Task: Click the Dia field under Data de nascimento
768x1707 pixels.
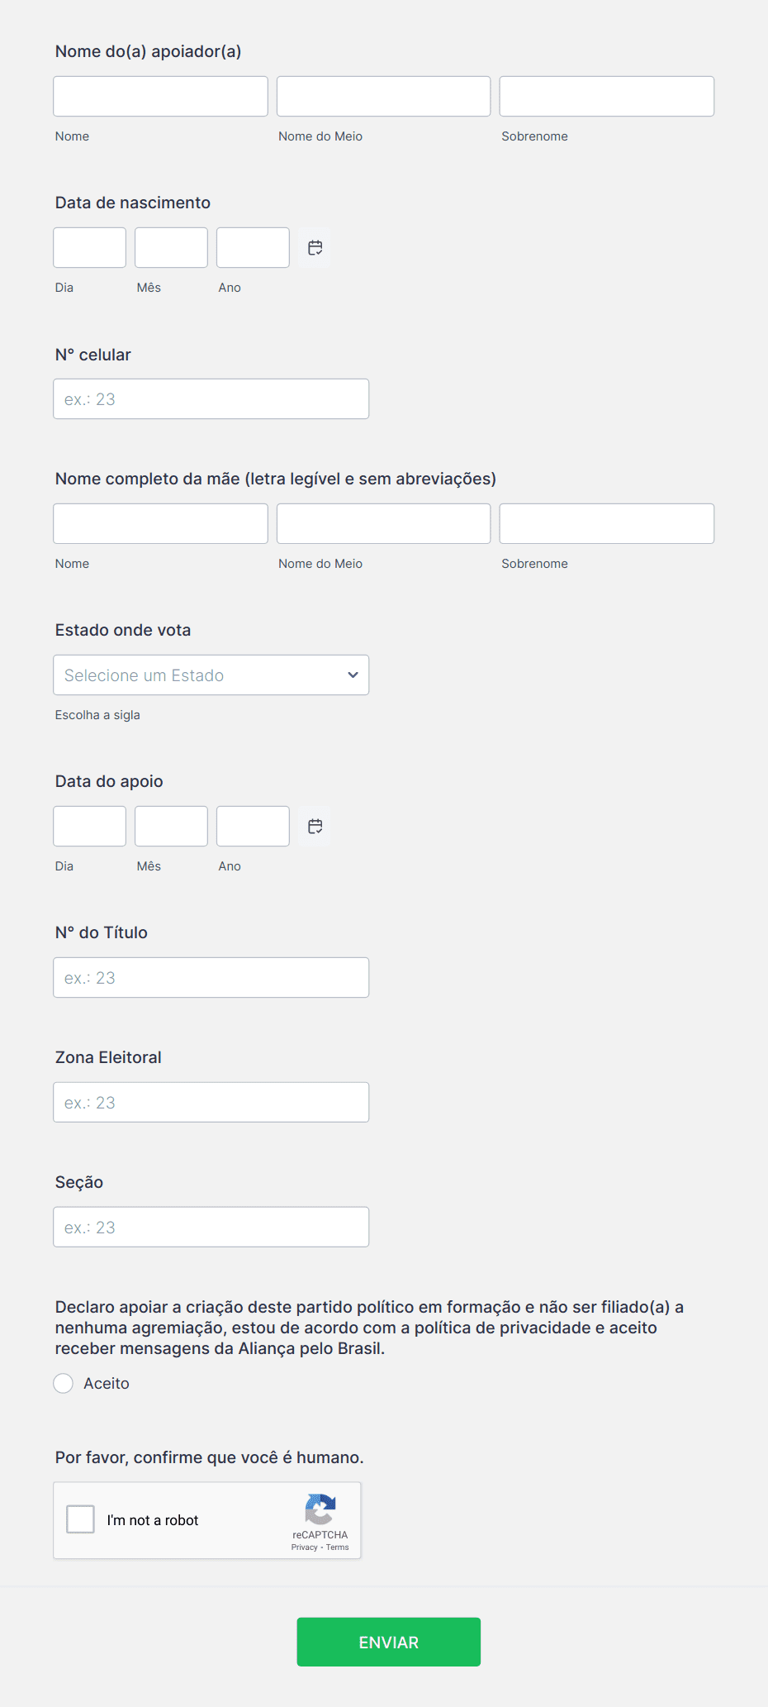Action: click(90, 248)
